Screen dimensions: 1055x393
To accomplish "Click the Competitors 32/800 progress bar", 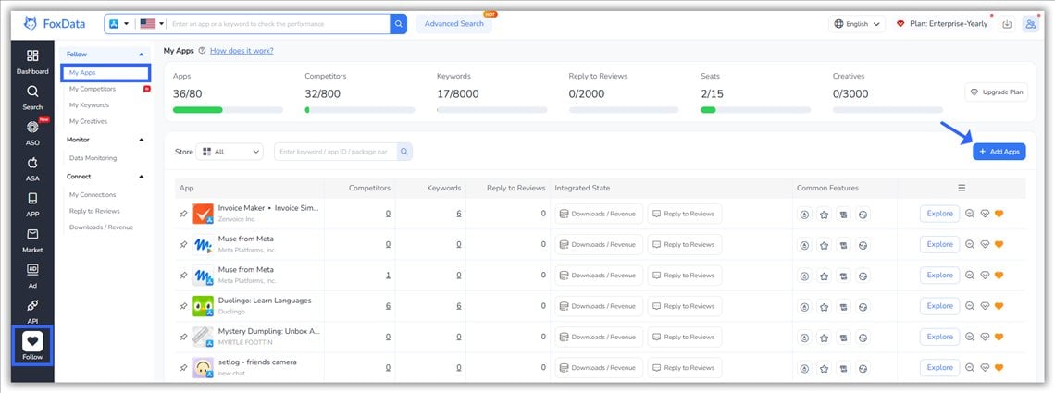I will click(360, 109).
